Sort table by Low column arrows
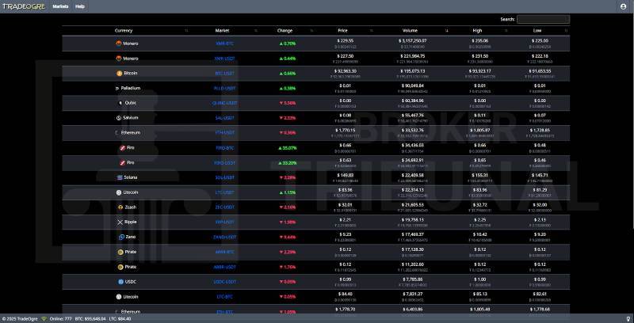This screenshot has height=323, width=634. (566, 31)
